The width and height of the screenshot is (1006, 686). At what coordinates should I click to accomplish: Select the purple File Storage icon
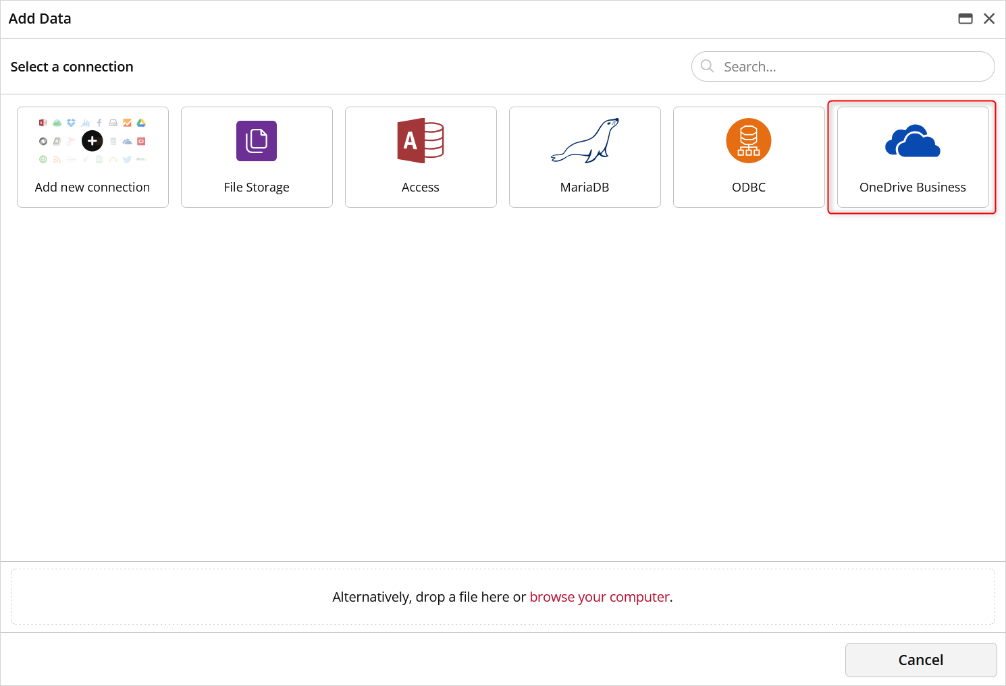257,141
